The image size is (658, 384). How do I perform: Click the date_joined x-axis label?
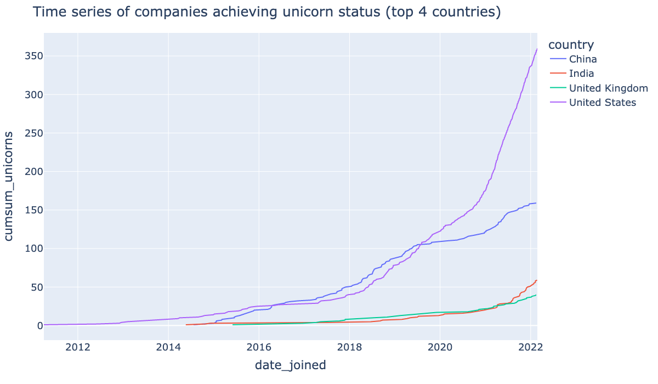click(x=290, y=365)
